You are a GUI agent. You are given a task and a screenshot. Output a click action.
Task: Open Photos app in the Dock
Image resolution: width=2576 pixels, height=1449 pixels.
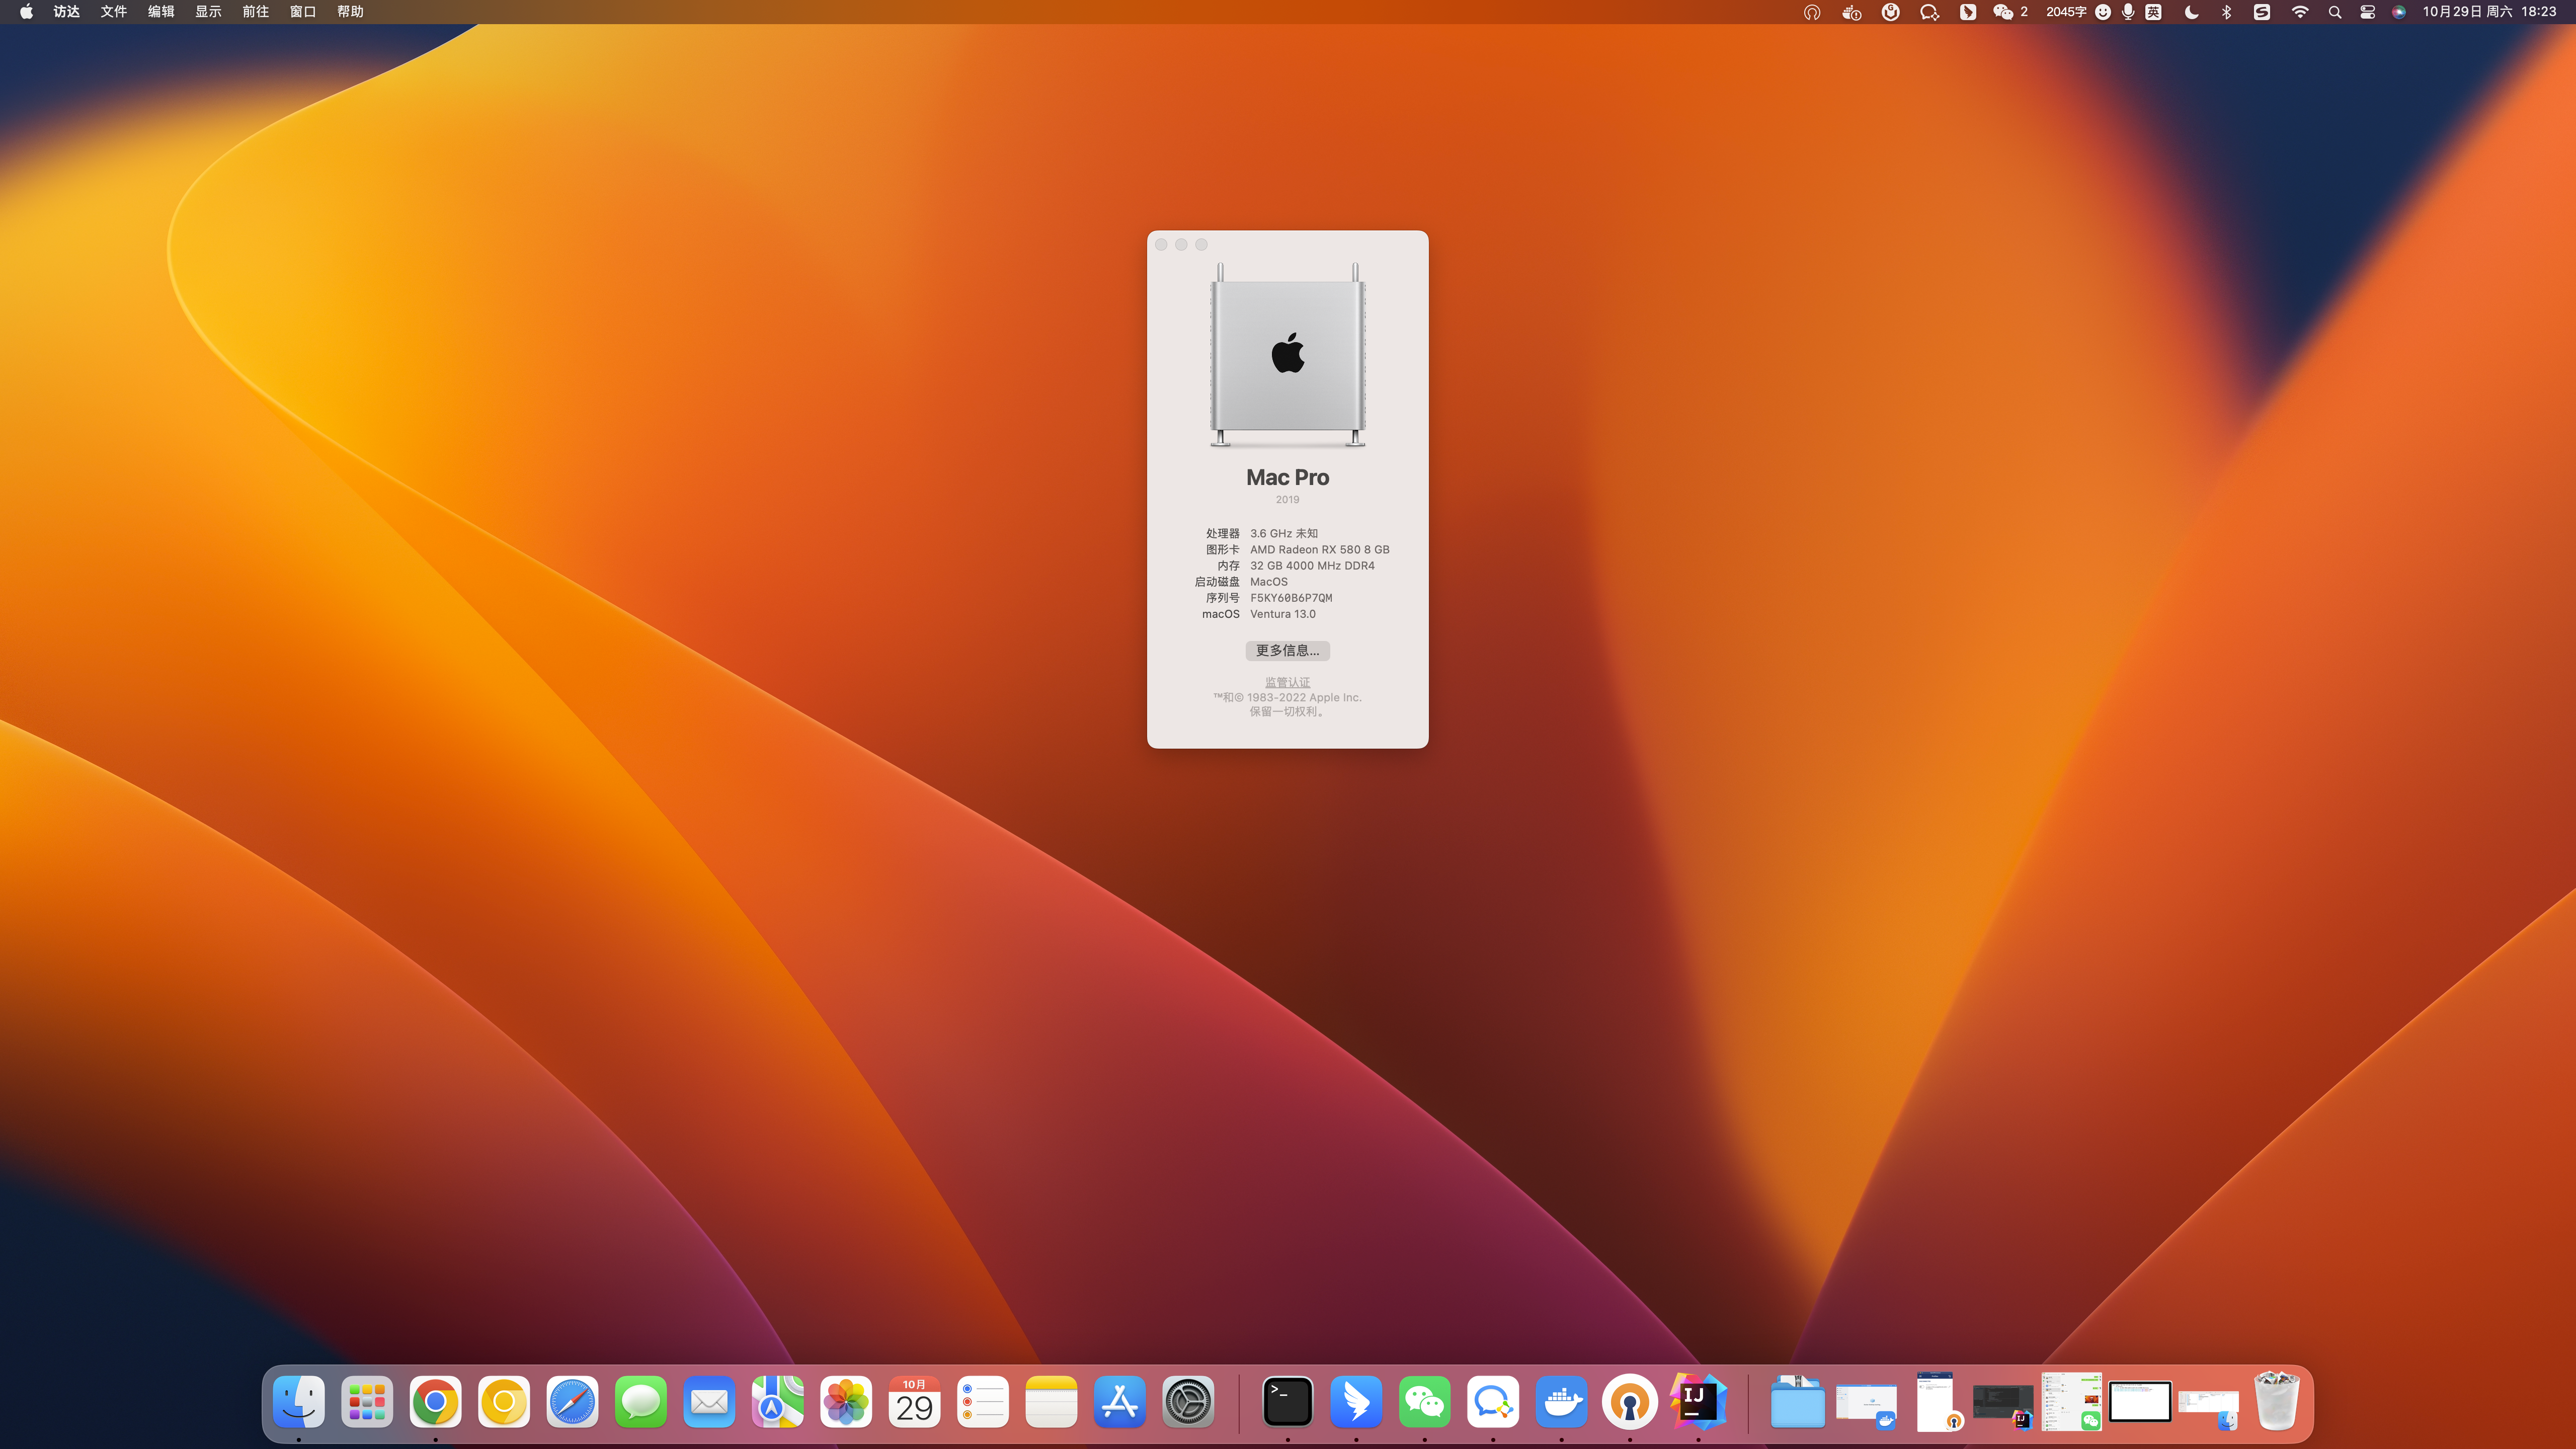[x=846, y=1402]
